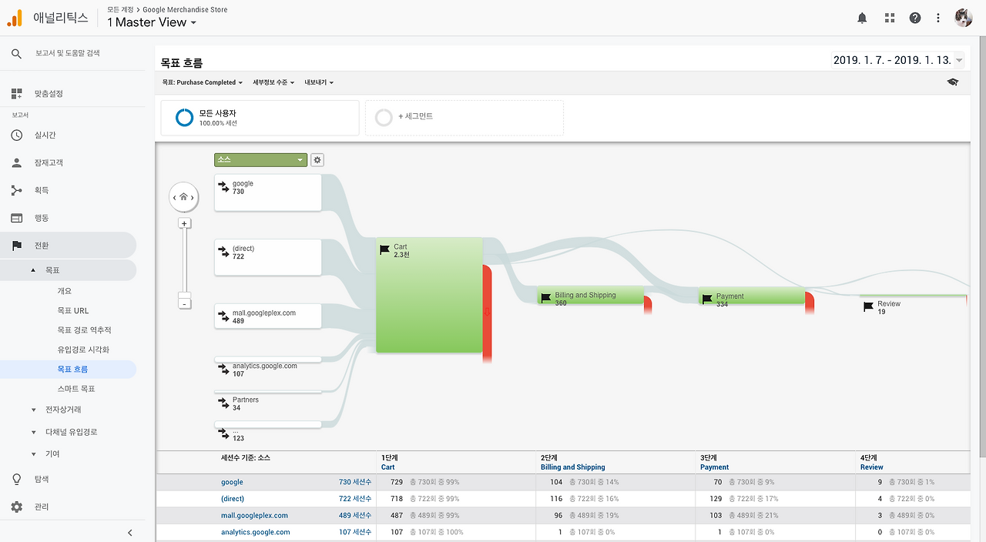986x542 pixels.
Task: Click the green Cart funnel bar
Action: point(429,296)
